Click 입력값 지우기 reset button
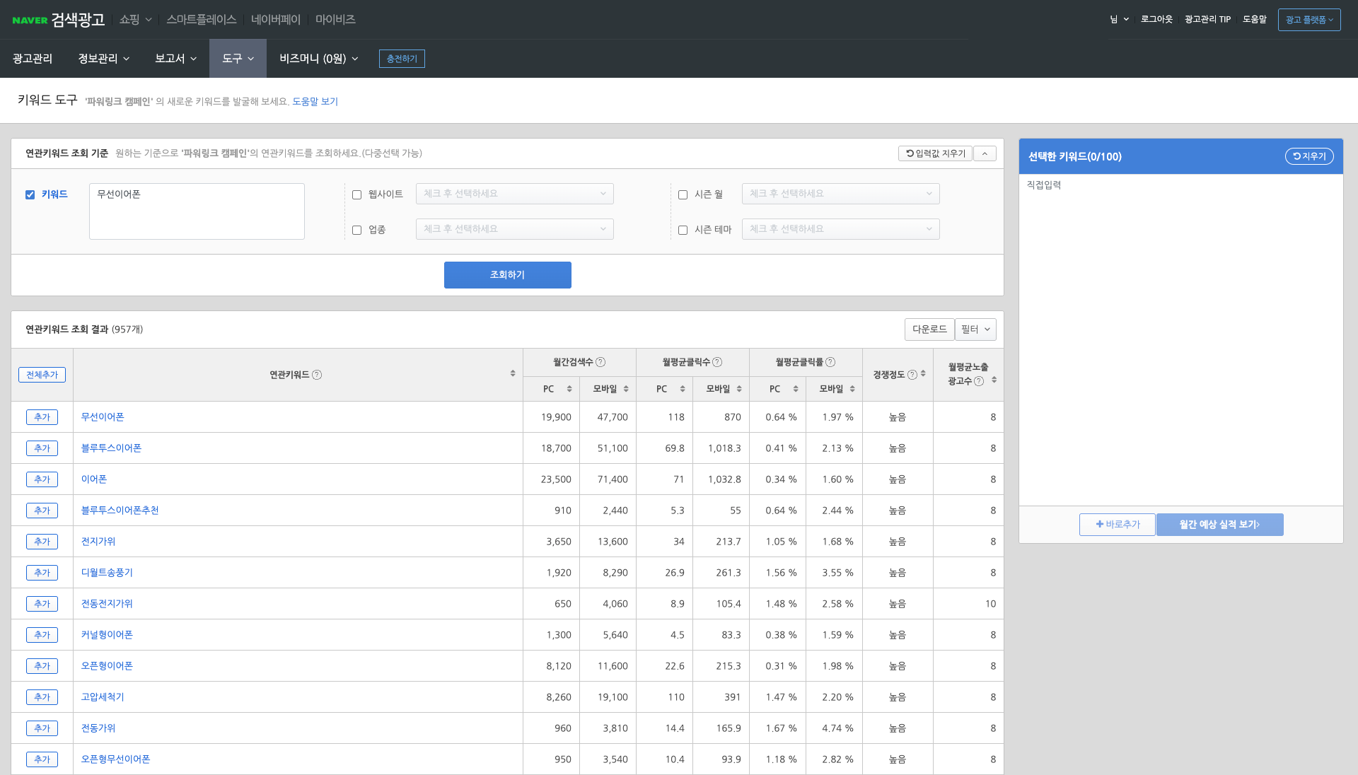 click(x=935, y=153)
